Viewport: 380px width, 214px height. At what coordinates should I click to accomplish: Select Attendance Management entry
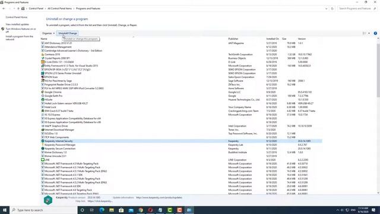click(x=58, y=47)
